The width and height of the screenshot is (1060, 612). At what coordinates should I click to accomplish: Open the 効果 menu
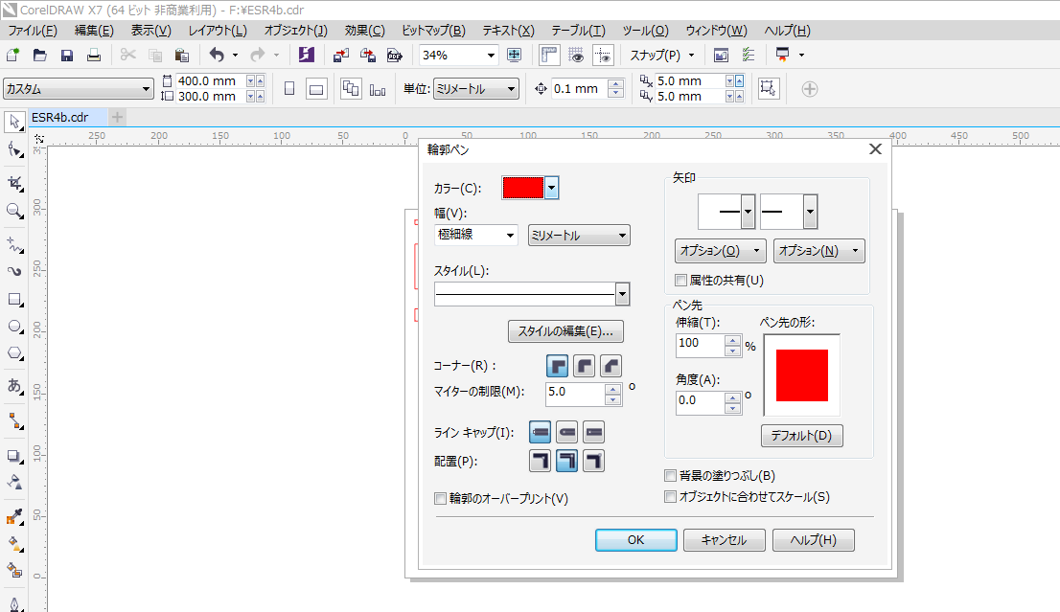pos(364,31)
